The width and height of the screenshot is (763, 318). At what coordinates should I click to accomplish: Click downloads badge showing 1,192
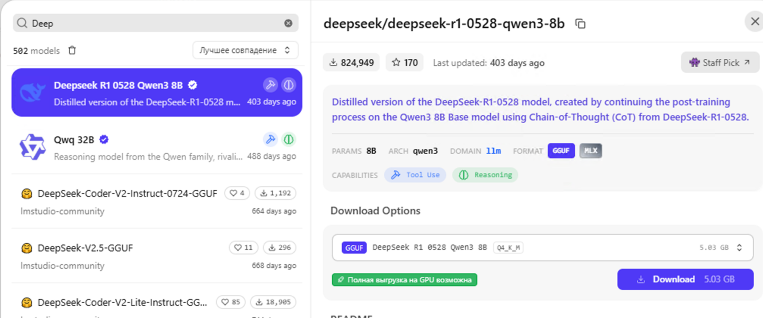point(276,193)
